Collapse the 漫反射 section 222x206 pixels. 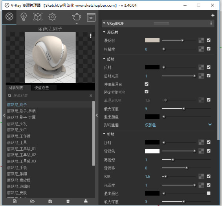pos(104,32)
